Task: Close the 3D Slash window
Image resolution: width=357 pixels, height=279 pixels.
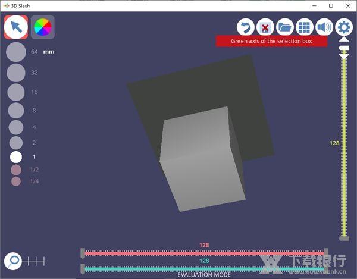Action: point(348,6)
